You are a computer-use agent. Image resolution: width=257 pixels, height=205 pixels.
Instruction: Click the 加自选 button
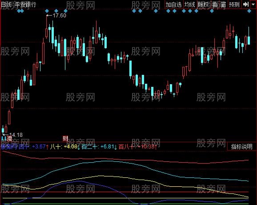tap(173, 4)
